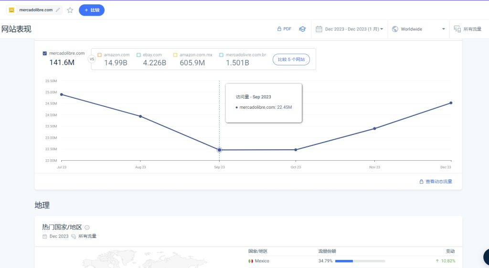Click the device icon beside 所有流量 in header
This screenshot has height=268, width=489.
click(457, 29)
